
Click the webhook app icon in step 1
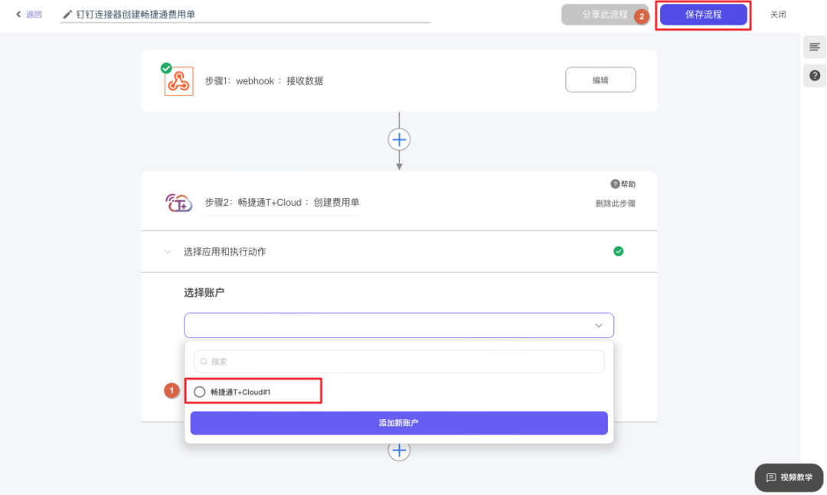178,81
